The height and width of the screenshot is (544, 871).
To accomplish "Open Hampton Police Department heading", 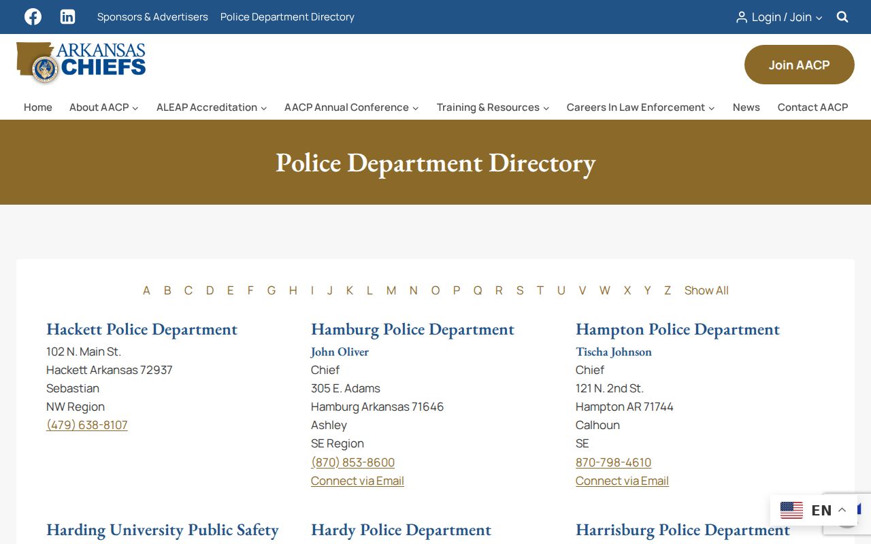I will [678, 329].
